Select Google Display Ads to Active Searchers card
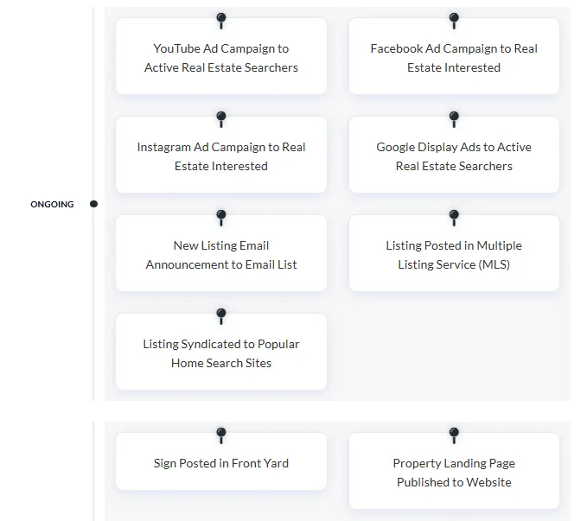587x521 pixels. [454, 155]
